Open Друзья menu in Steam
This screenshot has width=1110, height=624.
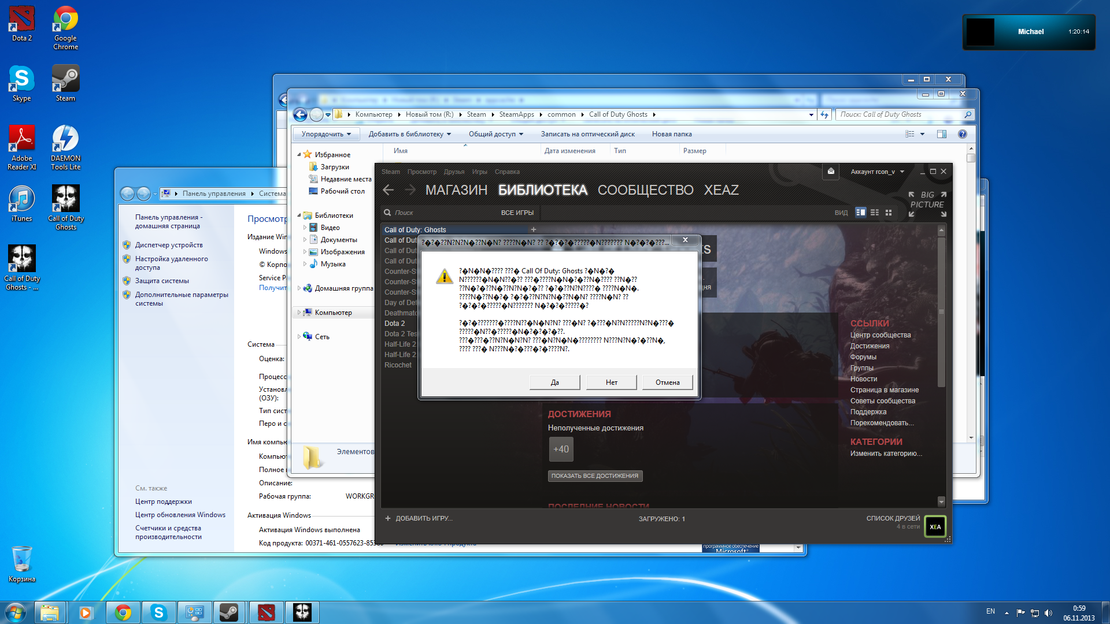click(x=454, y=172)
